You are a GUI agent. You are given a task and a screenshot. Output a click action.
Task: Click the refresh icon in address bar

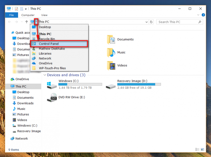(151, 22)
